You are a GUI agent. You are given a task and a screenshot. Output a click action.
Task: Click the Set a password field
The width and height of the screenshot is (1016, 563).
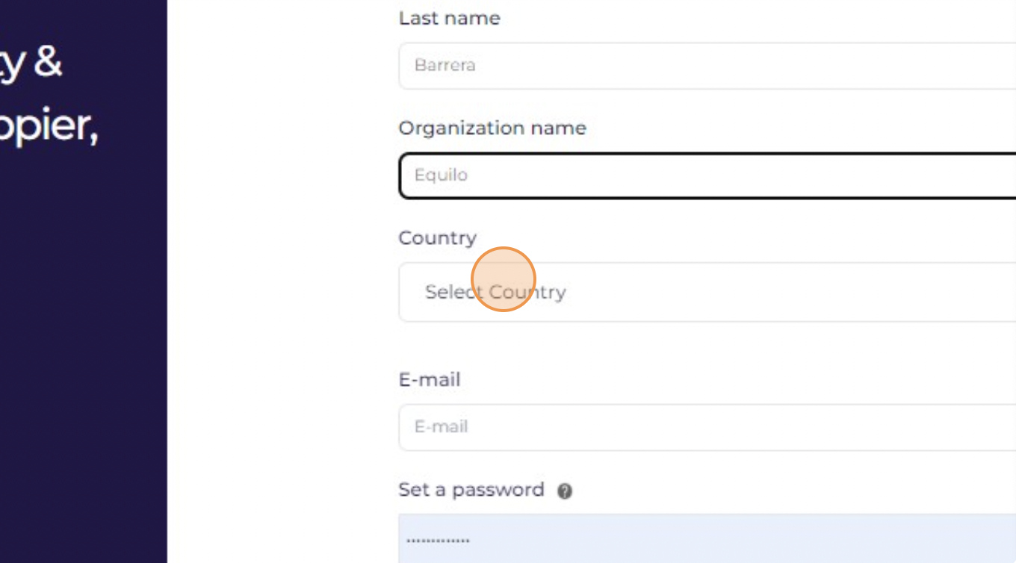point(707,538)
